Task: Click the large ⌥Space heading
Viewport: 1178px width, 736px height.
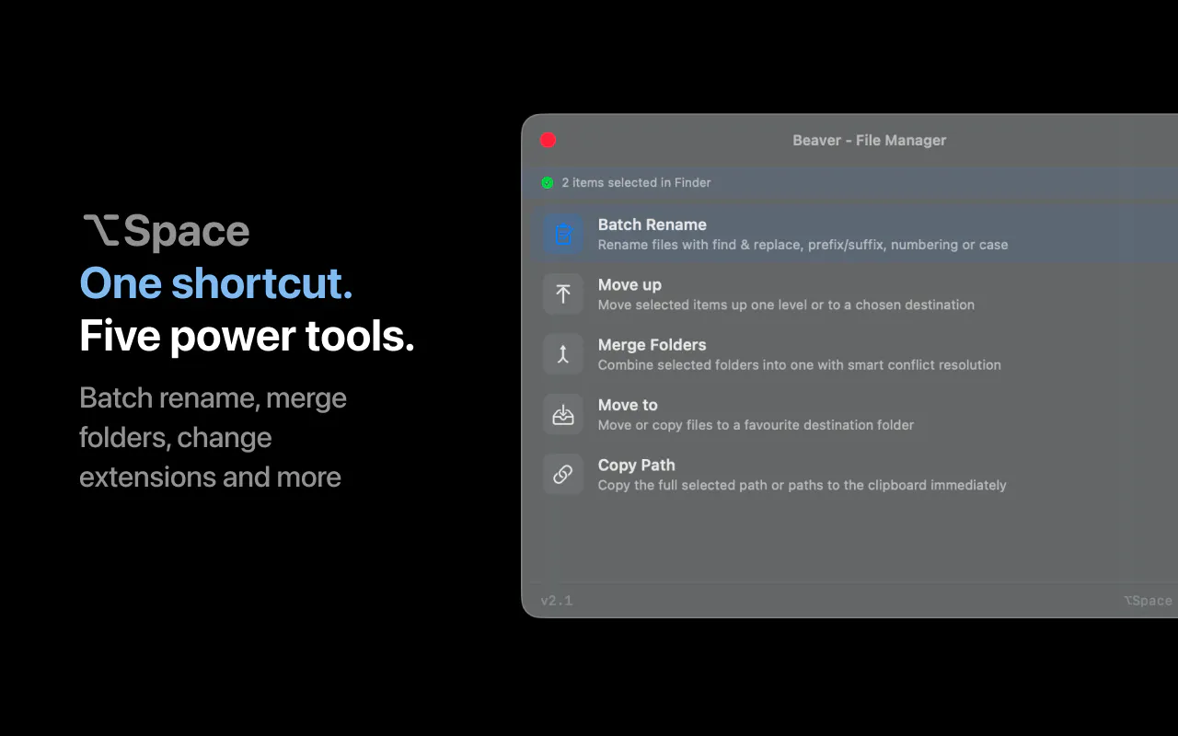Action: click(167, 232)
